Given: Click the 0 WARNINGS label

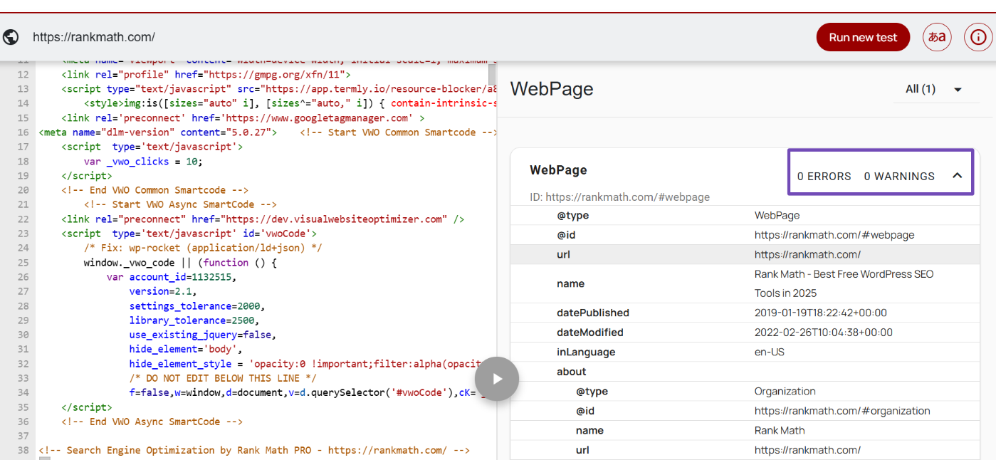Looking at the screenshot, I should [x=899, y=176].
